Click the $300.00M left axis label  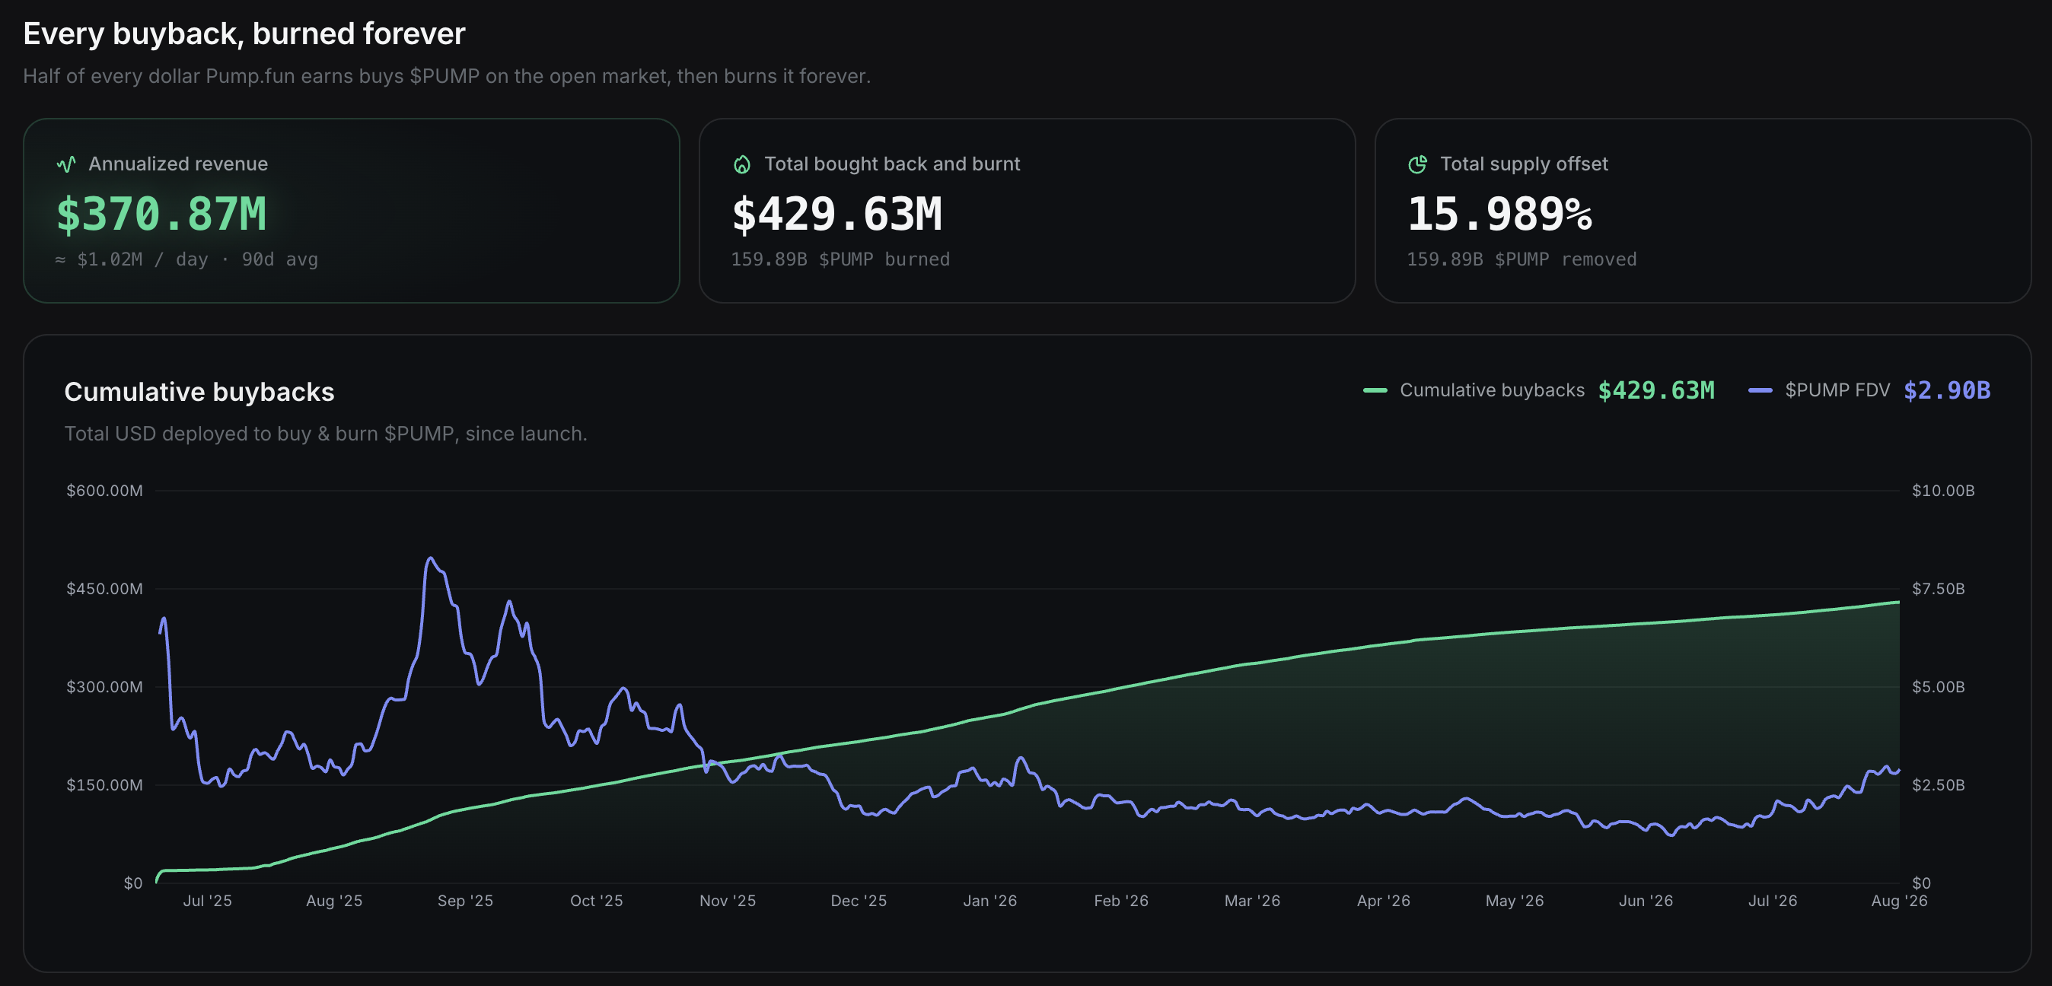pyautogui.click(x=104, y=686)
